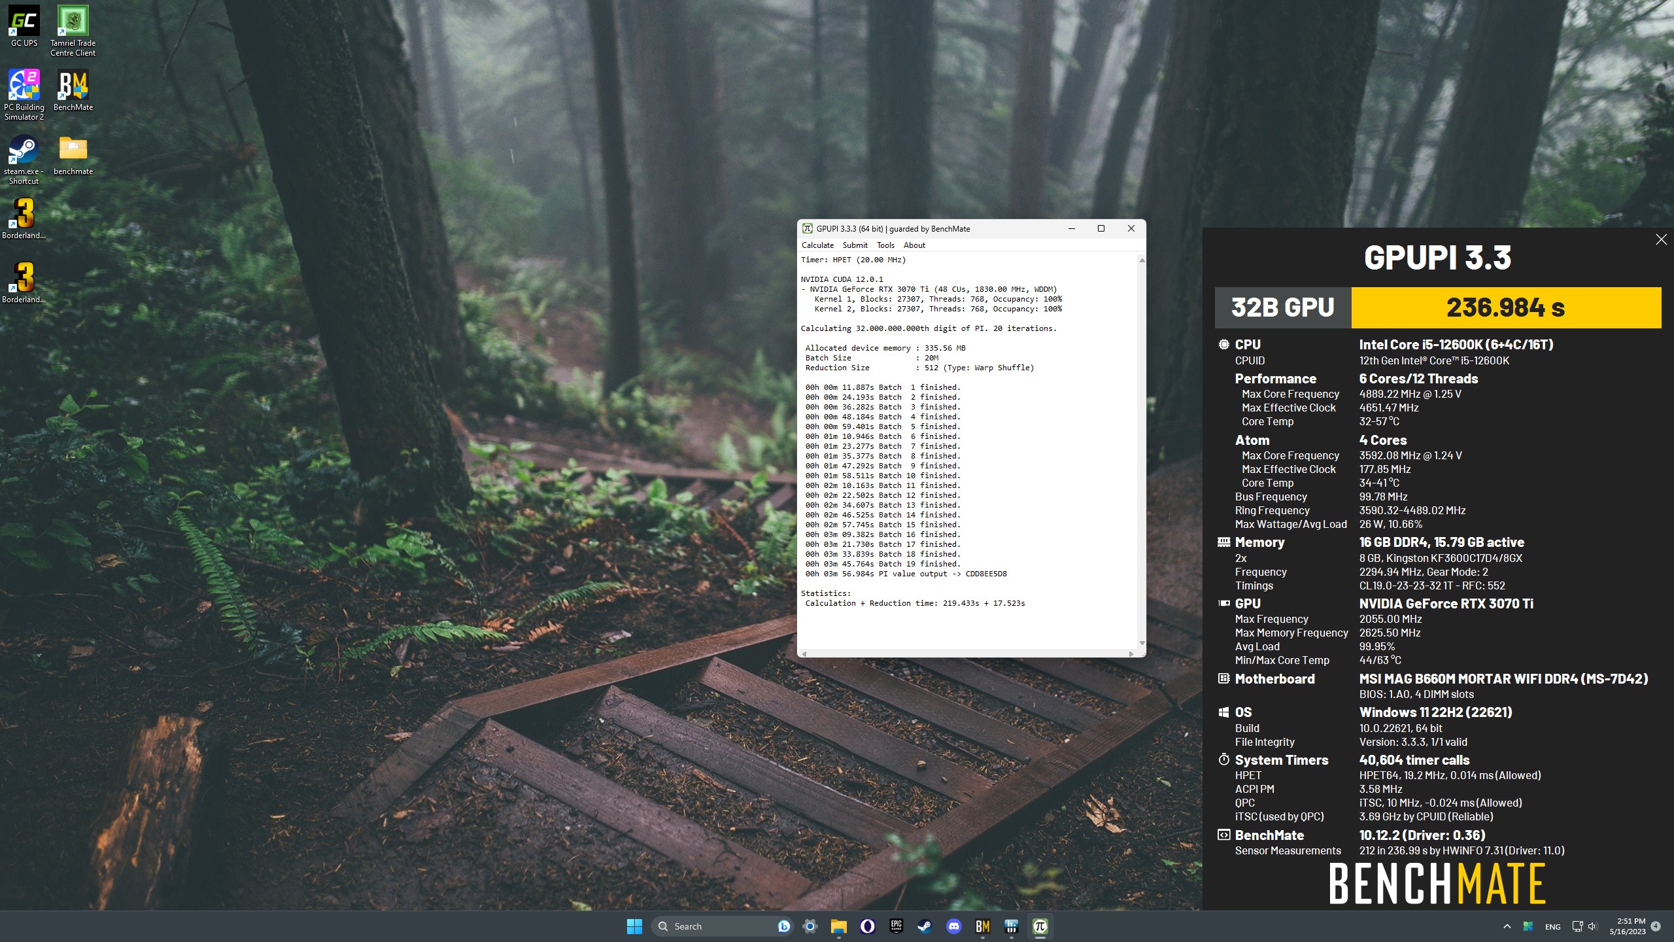The image size is (1674, 942).
Task: Switch to BenchMate app in taskbar
Action: coord(983,926)
